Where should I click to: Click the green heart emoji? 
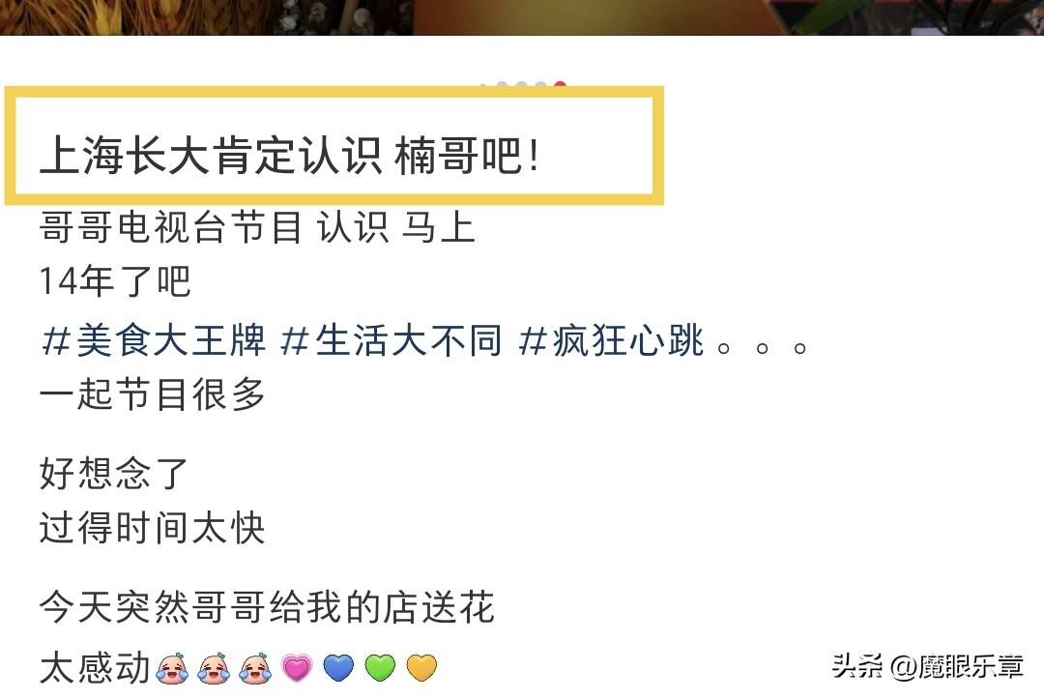click(x=380, y=668)
